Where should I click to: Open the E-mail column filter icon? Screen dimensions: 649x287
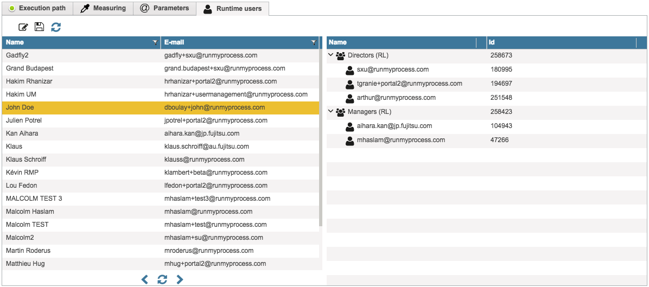pos(314,42)
